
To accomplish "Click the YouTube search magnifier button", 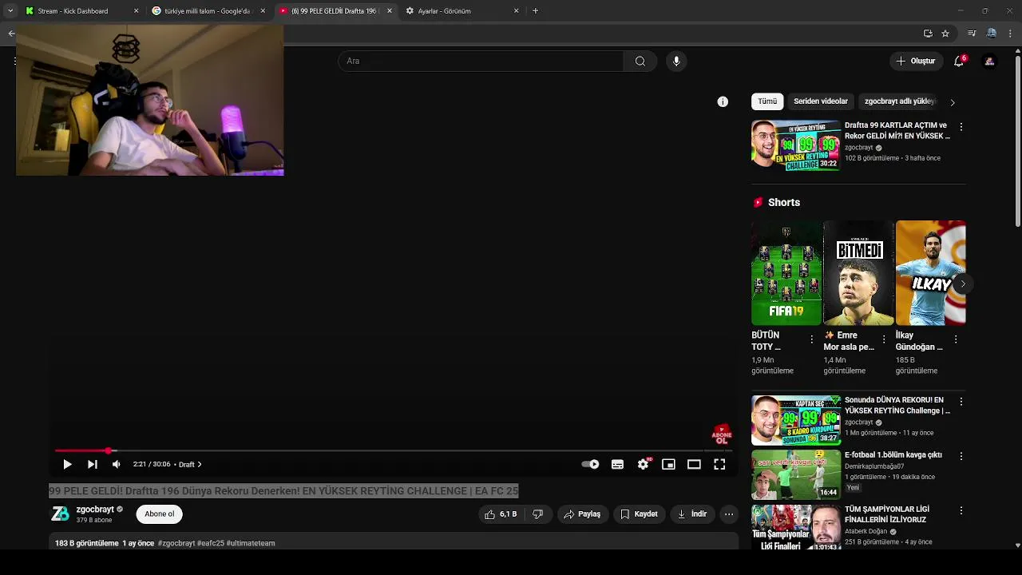I will click(x=640, y=61).
